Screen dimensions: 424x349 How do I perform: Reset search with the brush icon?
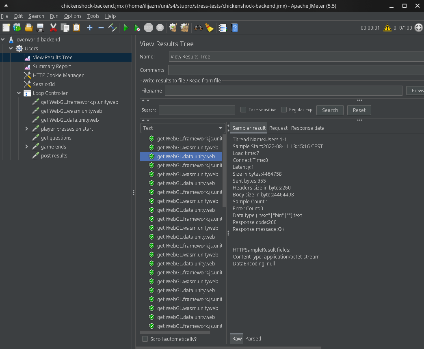pyautogui.click(x=209, y=28)
